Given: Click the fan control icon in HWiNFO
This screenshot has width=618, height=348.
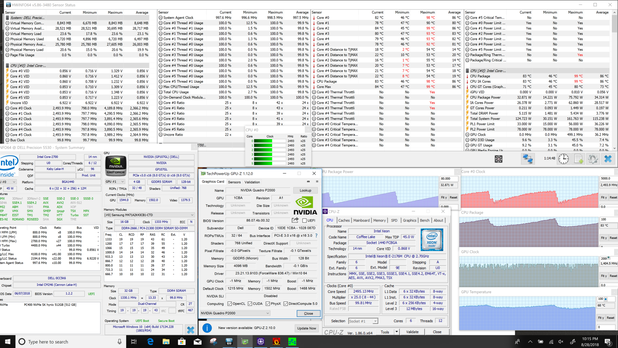Looking at the screenshot, I should coord(499,159).
